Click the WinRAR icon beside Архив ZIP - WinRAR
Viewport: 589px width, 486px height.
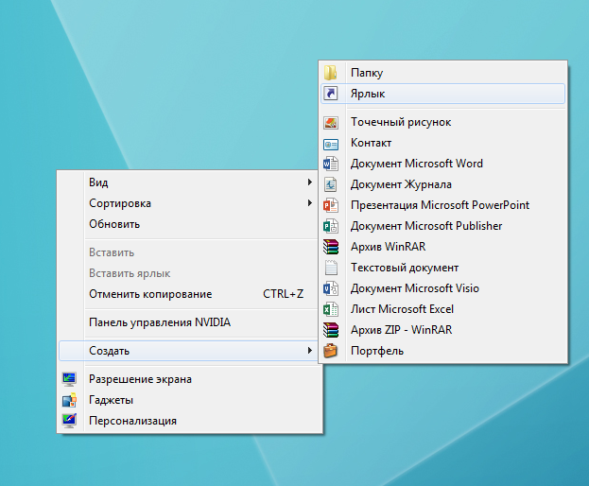(x=331, y=330)
